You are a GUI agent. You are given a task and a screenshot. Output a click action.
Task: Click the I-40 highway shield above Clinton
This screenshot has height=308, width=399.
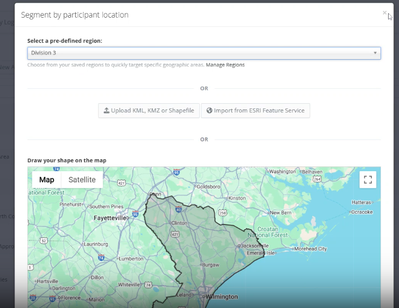pos(179,209)
